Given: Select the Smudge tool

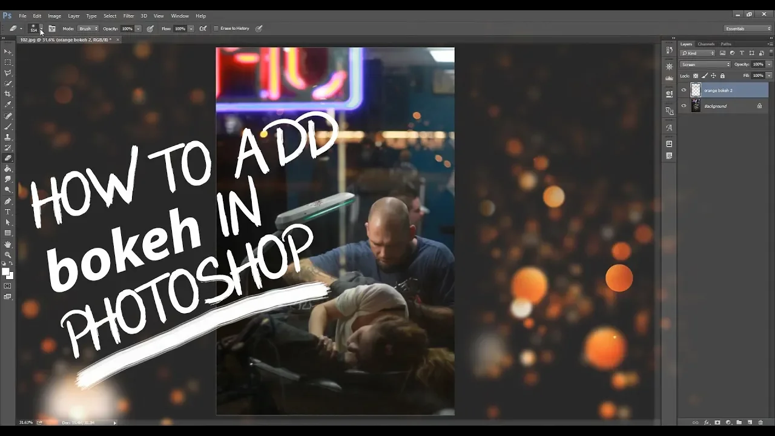Looking at the screenshot, I should [x=8, y=179].
